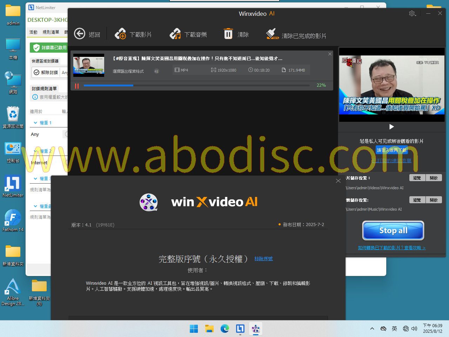Click the 清除 trash can icon
Screen dimensions: 449x337
pos(228,34)
